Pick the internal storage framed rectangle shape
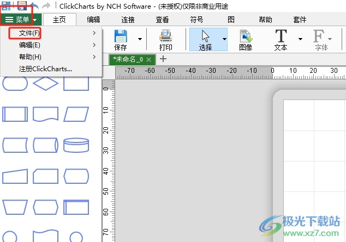The height and width of the screenshot is (242, 346). (76, 207)
